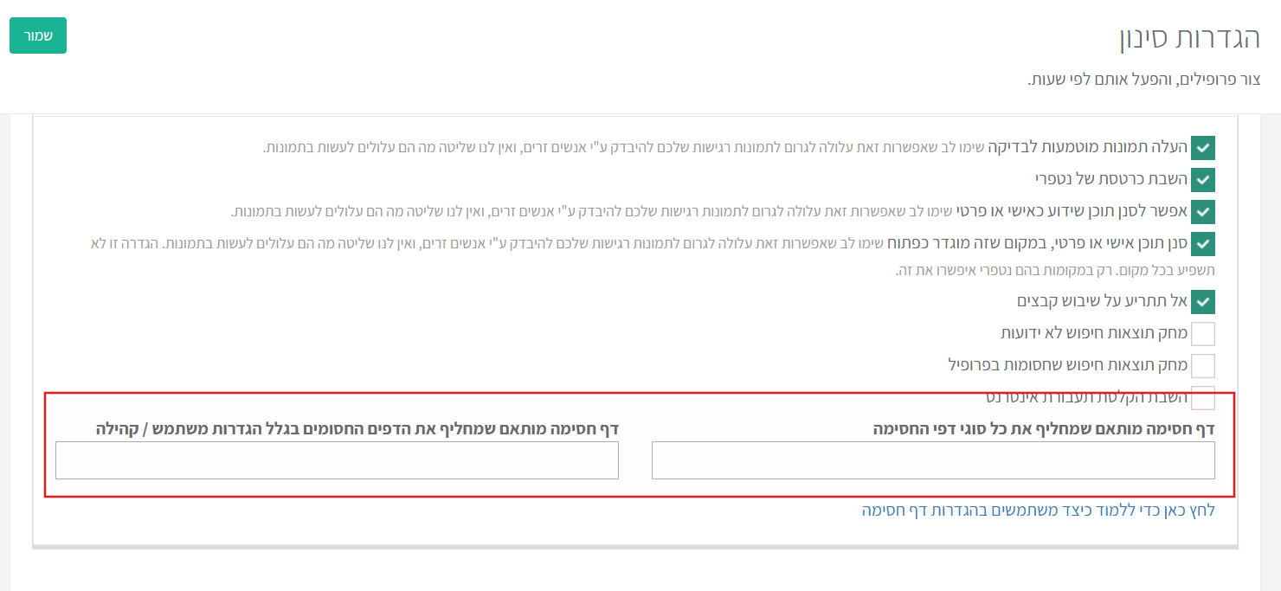
Task: Uncheck 'העלה תמונות מוטמעות לבדיקה' checkbox
Action: pyautogui.click(x=1203, y=148)
